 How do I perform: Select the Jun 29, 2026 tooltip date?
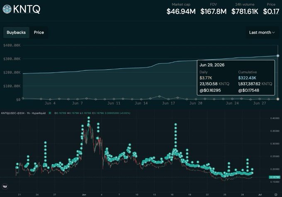coord(212,65)
